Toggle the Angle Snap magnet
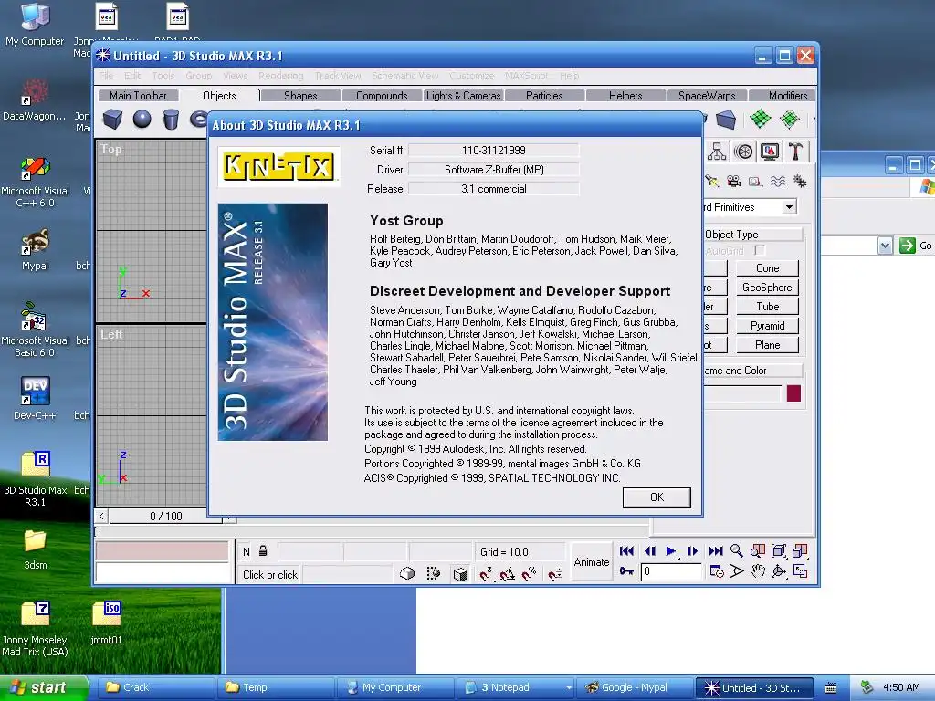Viewport: 935px width, 701px height. (x=508, y=573)
